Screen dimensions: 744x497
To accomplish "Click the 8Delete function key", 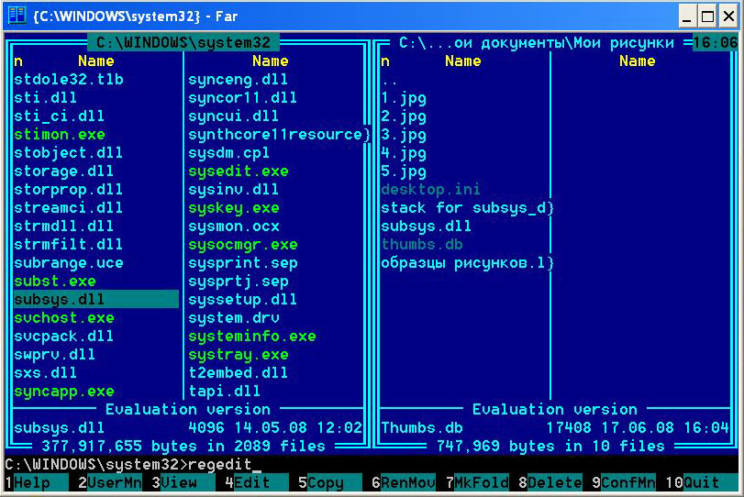I will (x=550, y=482).
